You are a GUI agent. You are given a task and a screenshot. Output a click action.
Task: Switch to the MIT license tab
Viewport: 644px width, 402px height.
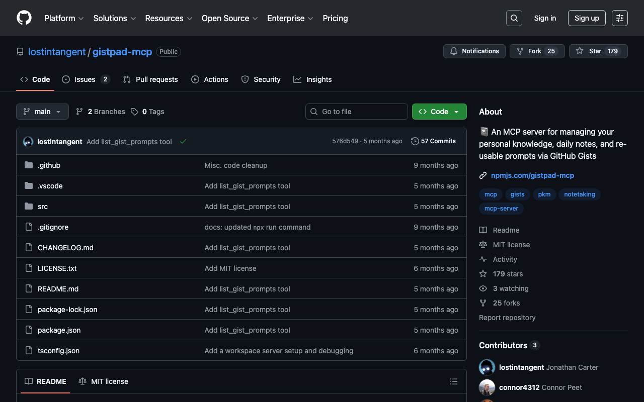104,381
